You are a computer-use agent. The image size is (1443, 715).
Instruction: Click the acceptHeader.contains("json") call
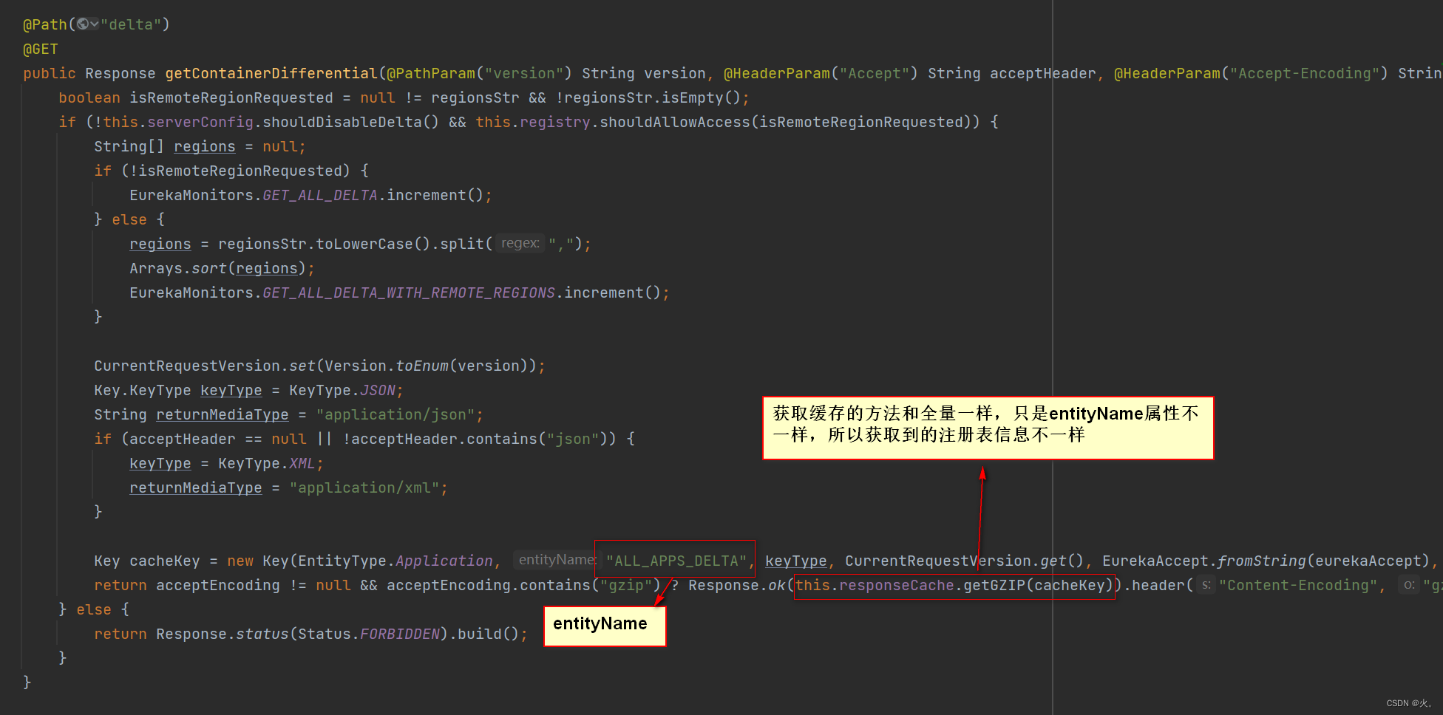[x=480, y=439]
